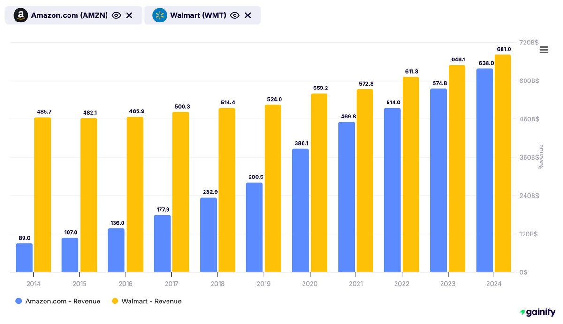This screenshot has height=324, width=563.
Task: Click the gainify logo link
Action: pos(538,312)
